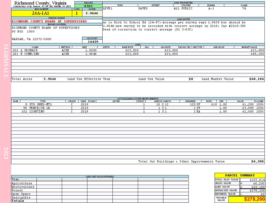
Task: Select the Agriculture row label
Action: tap(22, 183)
